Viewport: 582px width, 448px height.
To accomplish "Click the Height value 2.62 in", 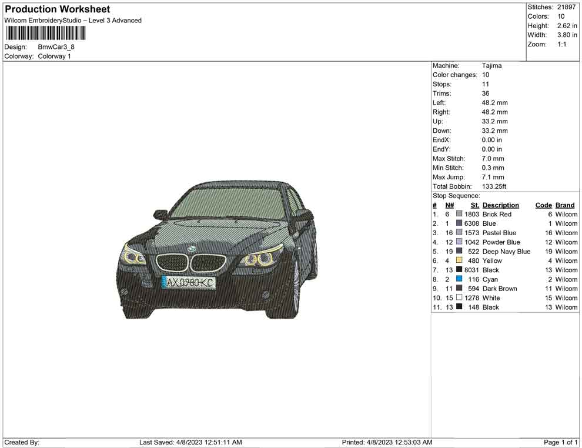I will coord(567,26).
